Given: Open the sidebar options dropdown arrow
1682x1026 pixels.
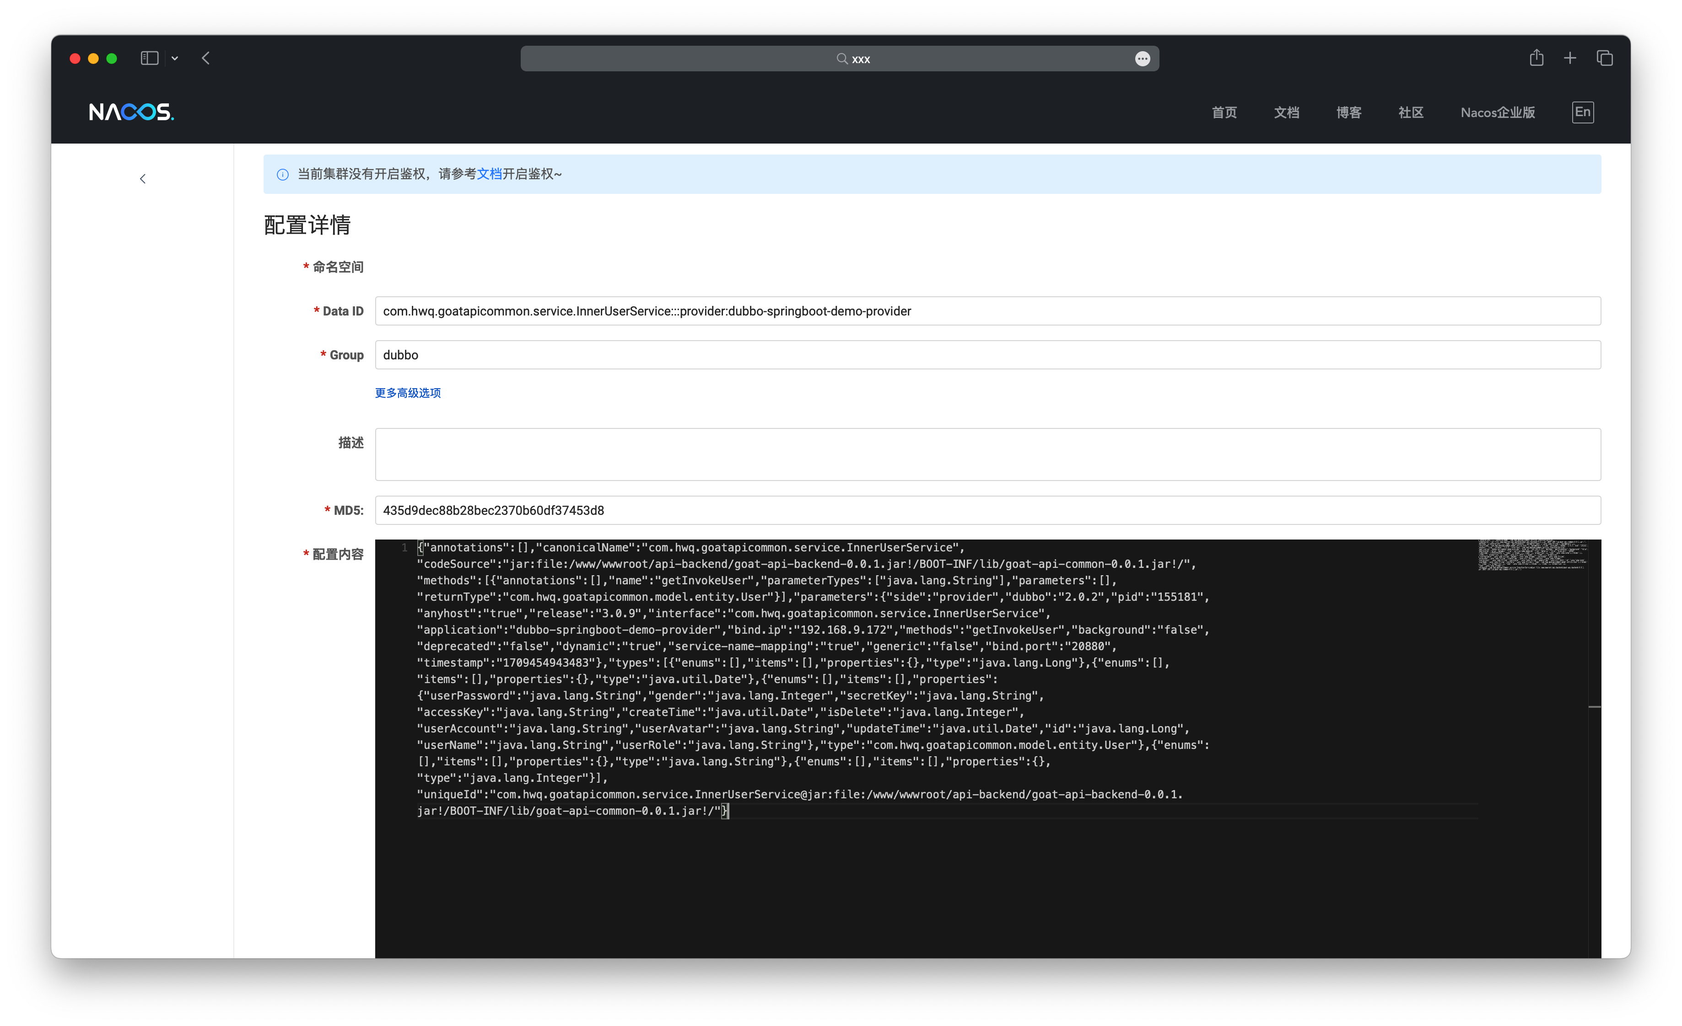Looking at the screenshot, I should point(175,59).
